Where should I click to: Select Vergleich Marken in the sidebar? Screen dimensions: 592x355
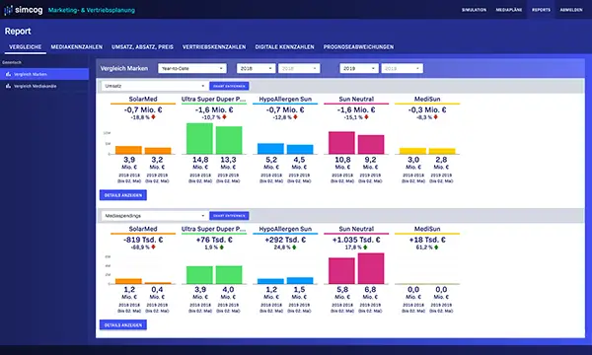(44, 74)
